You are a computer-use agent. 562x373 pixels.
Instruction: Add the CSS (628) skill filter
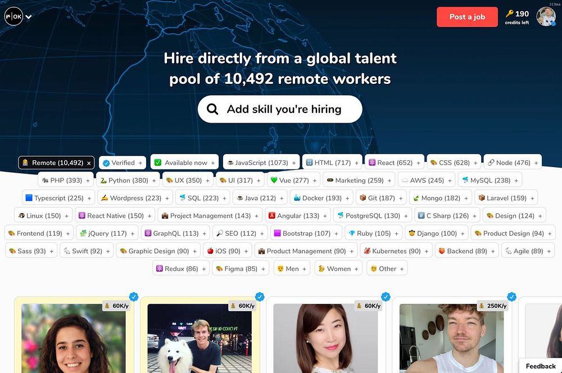(454, 163)
